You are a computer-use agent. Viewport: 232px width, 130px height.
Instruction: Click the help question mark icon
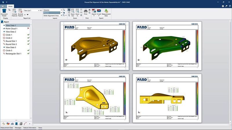tap(230, 6)
